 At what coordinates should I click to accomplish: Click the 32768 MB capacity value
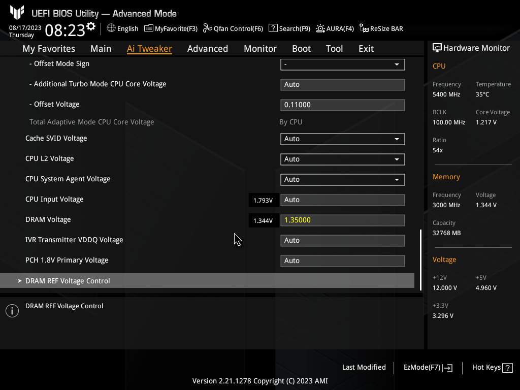(446, 233)
